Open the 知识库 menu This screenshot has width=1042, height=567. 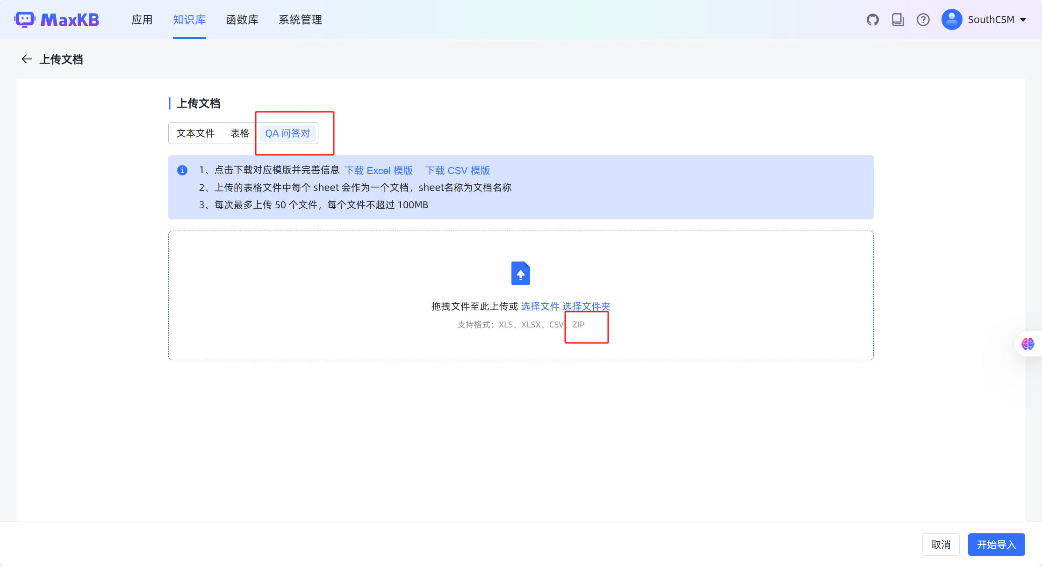pyautogui.click(x=189, y=20)
